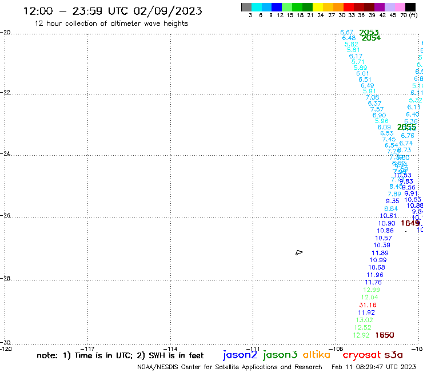Click the reading 12.52
The image size is (423, 372).
coord(363,328)
